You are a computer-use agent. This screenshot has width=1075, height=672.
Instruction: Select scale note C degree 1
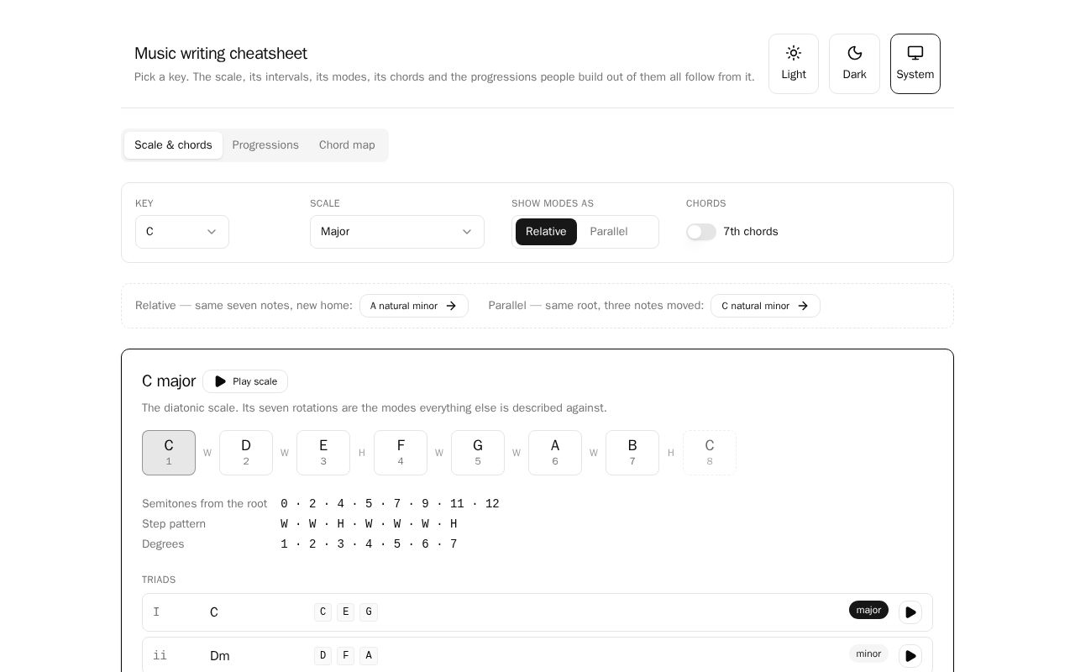coord(169,453)
